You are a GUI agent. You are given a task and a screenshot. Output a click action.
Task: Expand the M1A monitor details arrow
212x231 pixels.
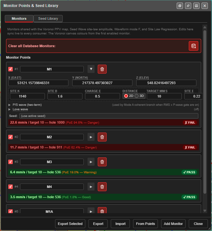pyautogui.click(x=91, y=211)
